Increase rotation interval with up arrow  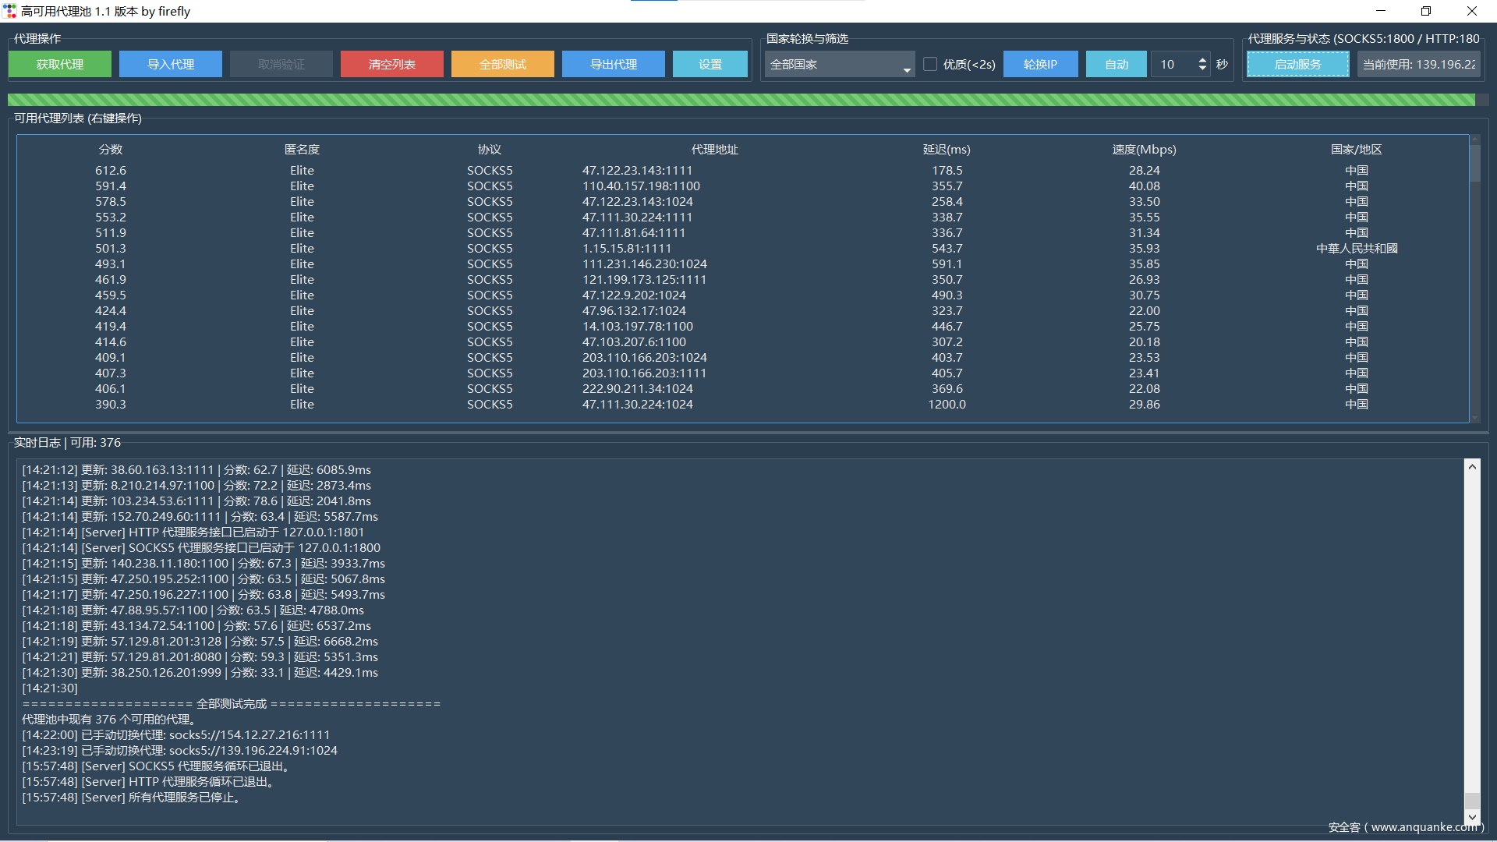1202,59
